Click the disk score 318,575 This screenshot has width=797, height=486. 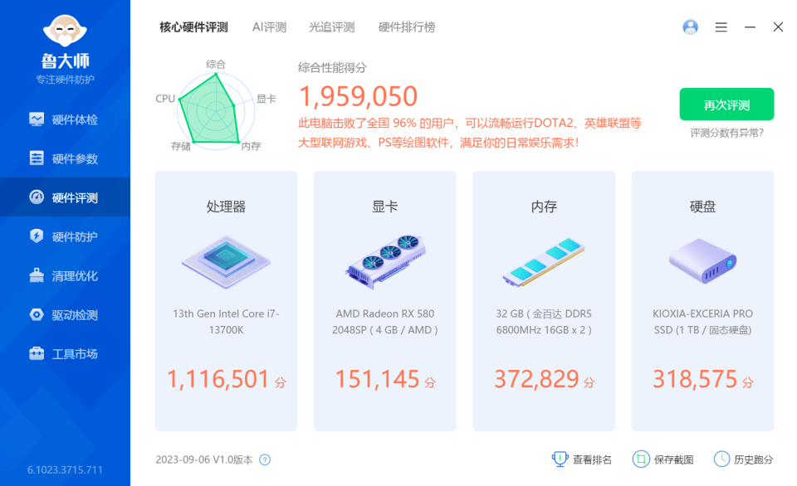695,379
